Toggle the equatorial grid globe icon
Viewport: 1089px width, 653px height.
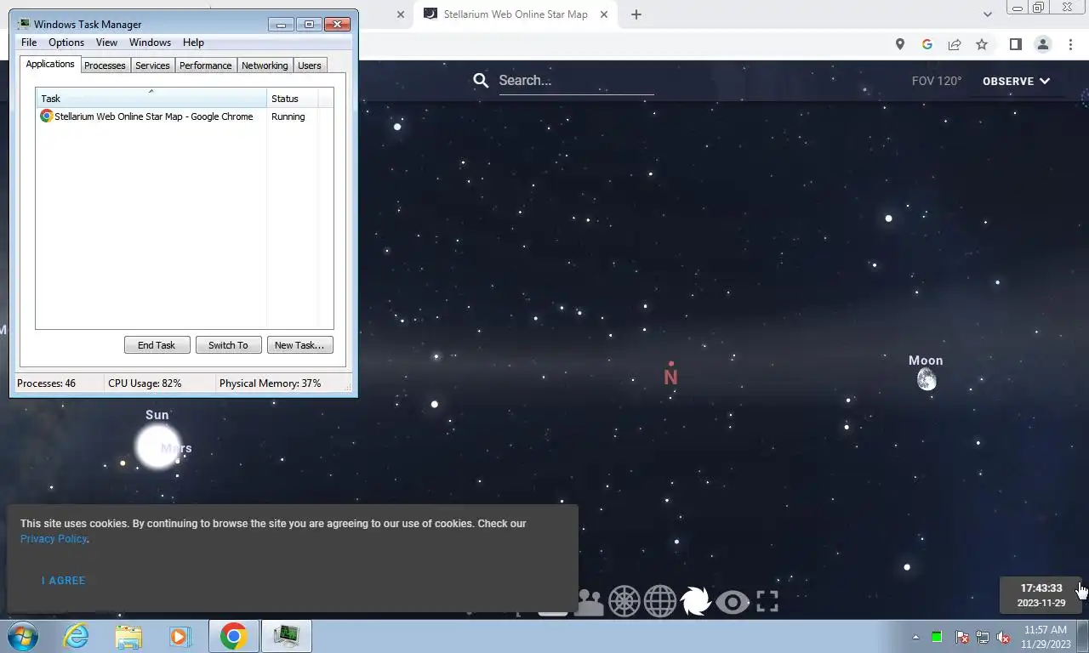click(659, 601)
